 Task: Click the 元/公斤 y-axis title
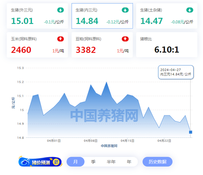point(13,103)
